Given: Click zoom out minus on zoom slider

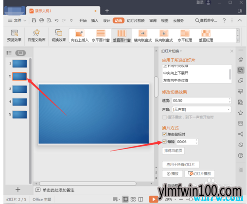Looking at the screenshot, I should pyautogui.click(x=181, y=199).
